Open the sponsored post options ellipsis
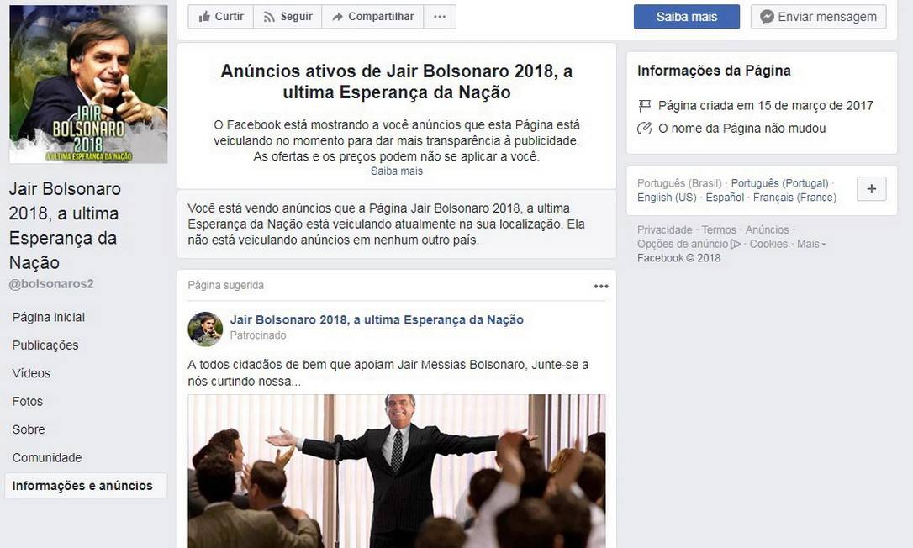Image resolution: width=913 pixels, height=548 pixels. point(601,286)
